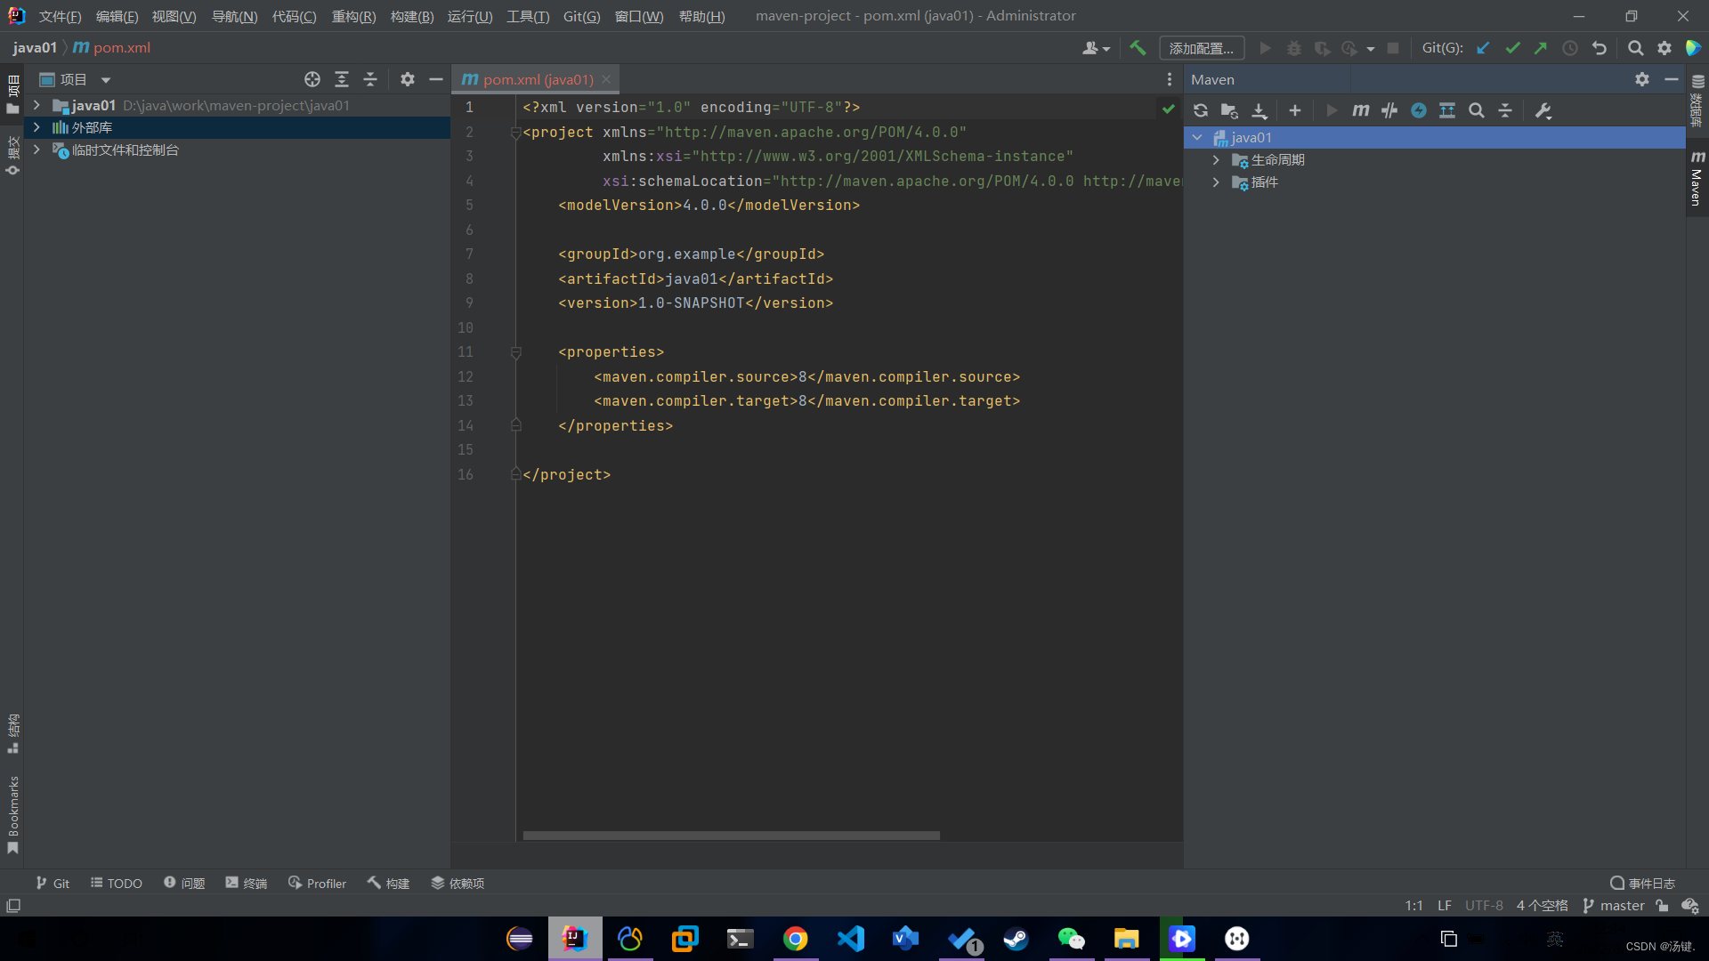
Task: Collapse java01 node in Maven panel
Action: 1198,137
